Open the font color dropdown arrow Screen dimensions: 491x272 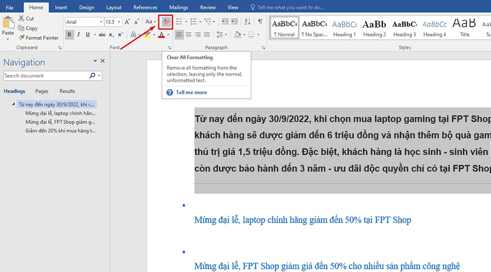[168, 35]
